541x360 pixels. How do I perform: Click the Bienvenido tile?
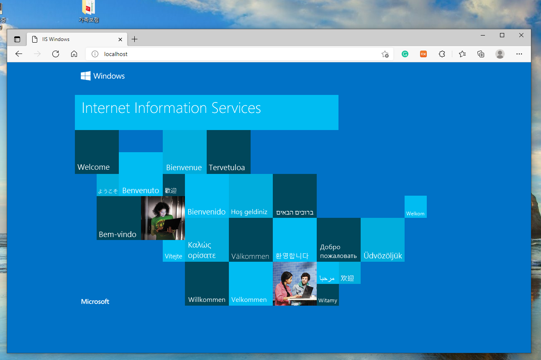207,196
